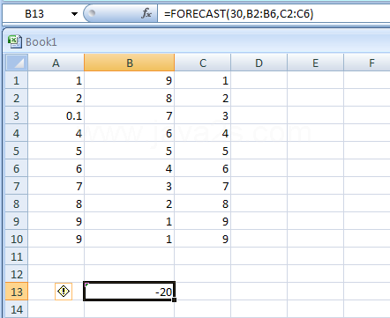The width and height of the screenshot is (390, 318).
Task: Select cell B6 containing 4
Action: point(130,168)
